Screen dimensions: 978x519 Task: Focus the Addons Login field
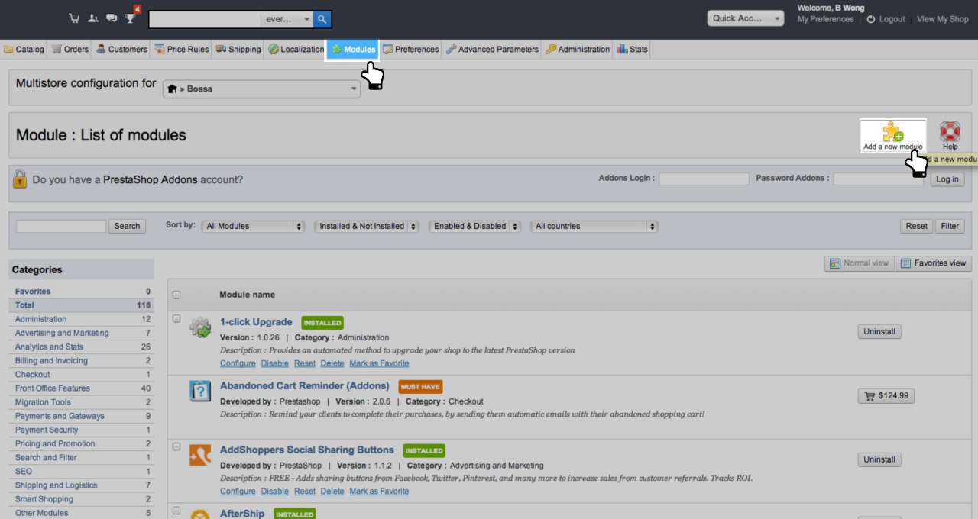[704, 179]
